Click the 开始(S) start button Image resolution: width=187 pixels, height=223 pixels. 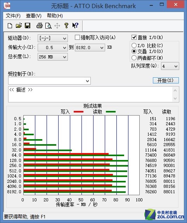click(x=166, y=80)
